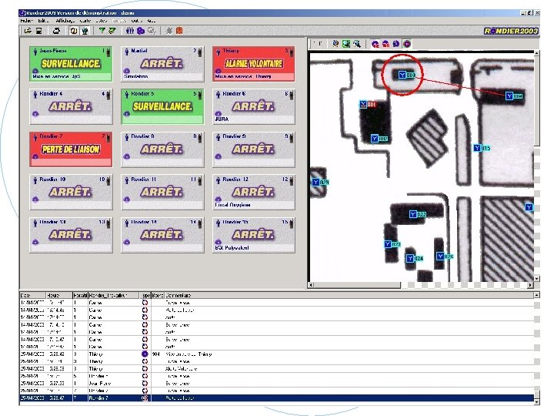Click beacon 026 on the map
This screenshot has width=554, height=416.
point(445,256)
